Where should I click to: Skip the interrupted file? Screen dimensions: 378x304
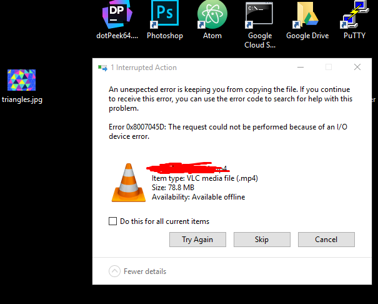[262, 240]
